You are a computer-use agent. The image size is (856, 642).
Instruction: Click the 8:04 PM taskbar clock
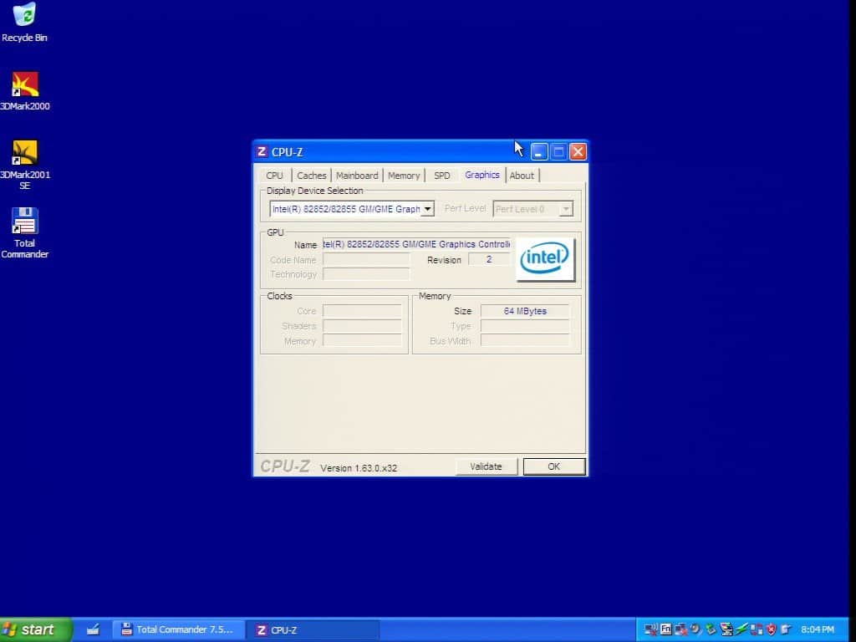click(818, 629)
